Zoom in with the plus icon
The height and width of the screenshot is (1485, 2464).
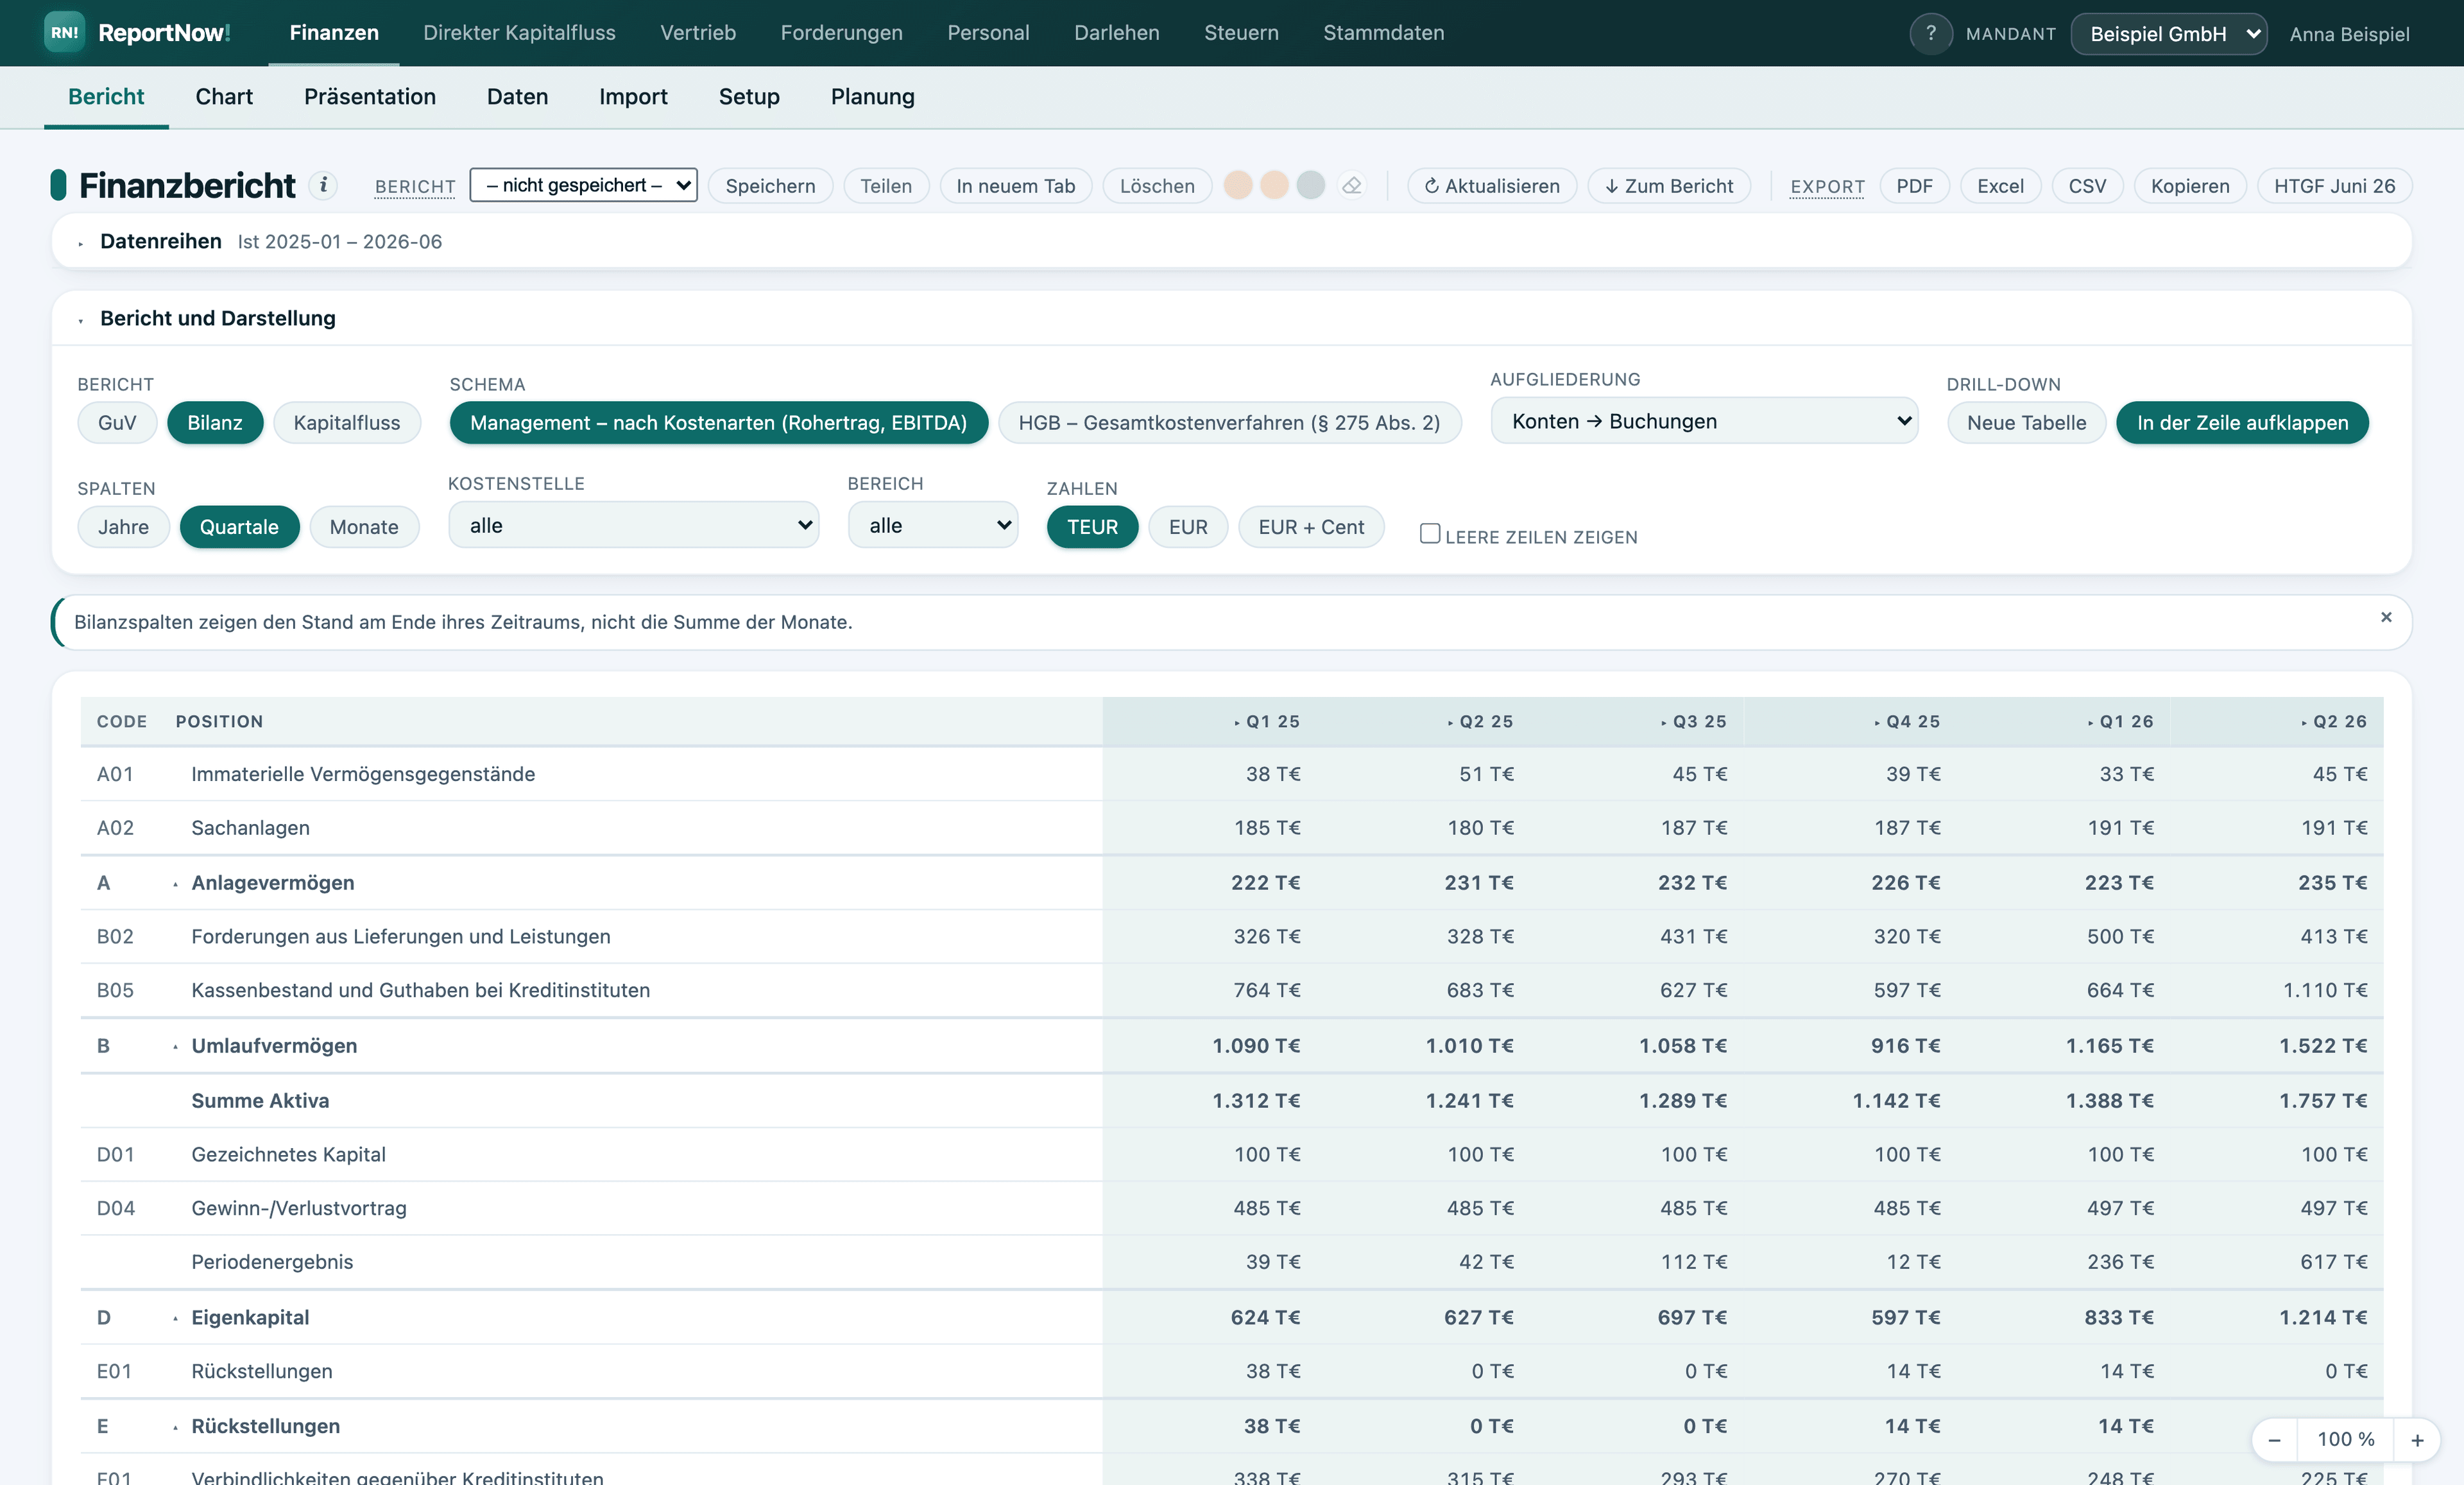click(2417, 1440)
